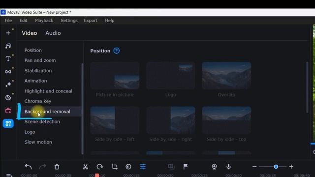Open the Titles text panel
Image resolution: width=315 pixels, height=177 pixels.
point(8,59)
